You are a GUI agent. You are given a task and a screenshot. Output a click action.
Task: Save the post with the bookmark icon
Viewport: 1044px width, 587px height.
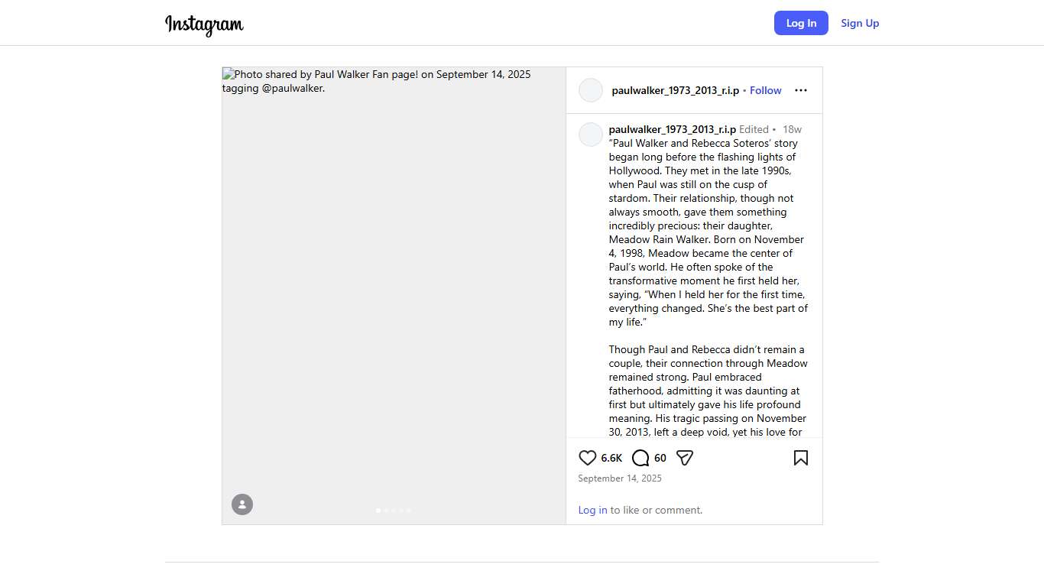coord(800,458)
